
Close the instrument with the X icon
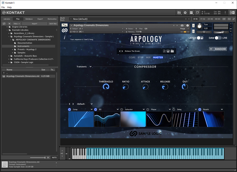tap(231, 24)
